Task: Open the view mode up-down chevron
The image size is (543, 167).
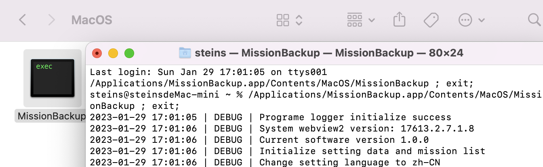Action: point(299,20)
